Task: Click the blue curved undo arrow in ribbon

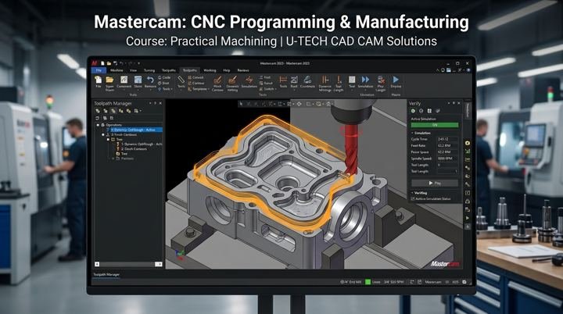Action: (150, 80)
